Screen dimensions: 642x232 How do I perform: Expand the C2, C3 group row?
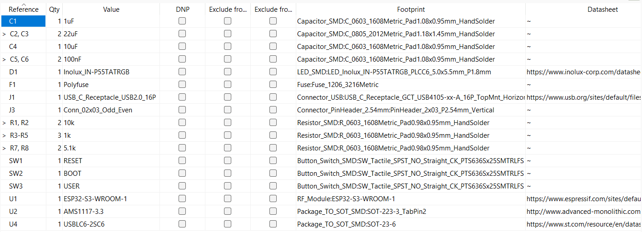(x=4, y=34)
